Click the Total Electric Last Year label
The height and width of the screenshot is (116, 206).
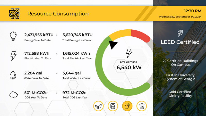(x=77, y=59)
